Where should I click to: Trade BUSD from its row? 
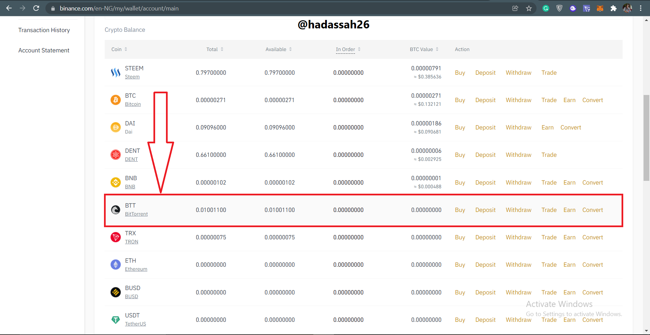[549, 292]
